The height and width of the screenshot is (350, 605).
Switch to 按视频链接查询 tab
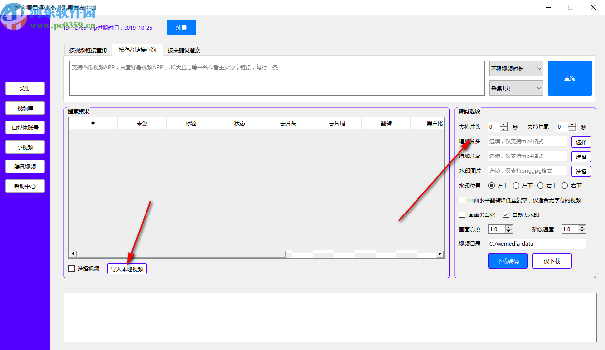[x=88, y=50]
